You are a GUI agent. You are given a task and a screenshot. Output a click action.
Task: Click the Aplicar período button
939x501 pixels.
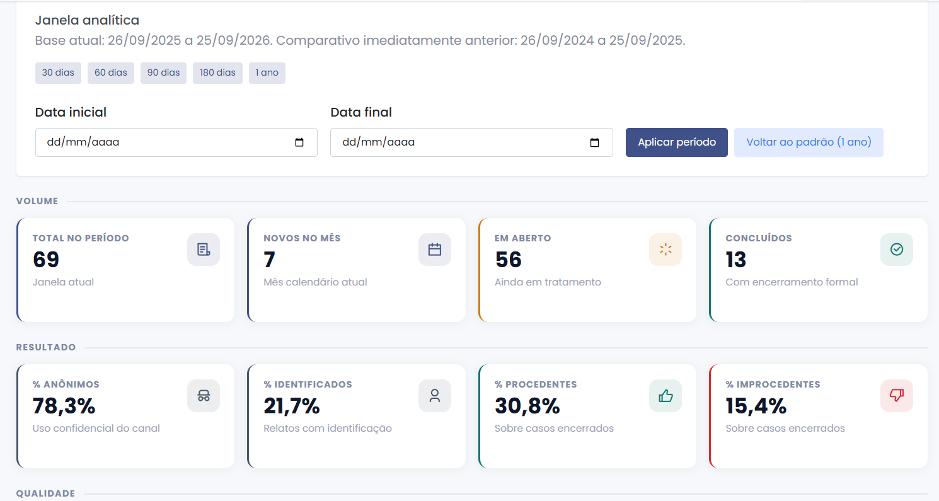coord(677,142)
